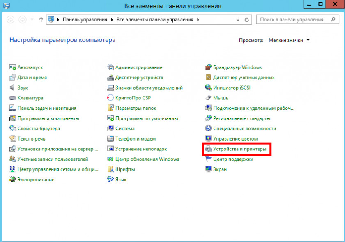Click the Refresh button in address bar

pos(246,19)
